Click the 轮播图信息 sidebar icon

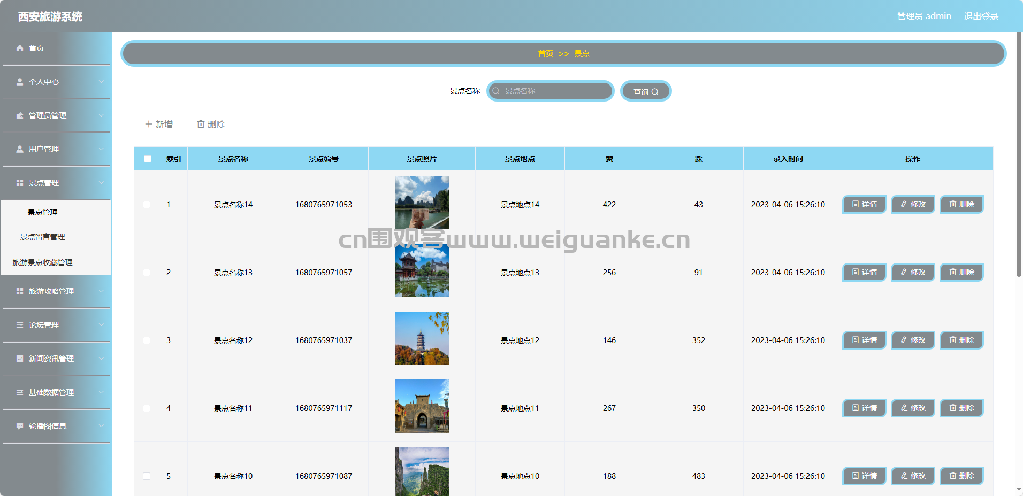coord(20,426)
